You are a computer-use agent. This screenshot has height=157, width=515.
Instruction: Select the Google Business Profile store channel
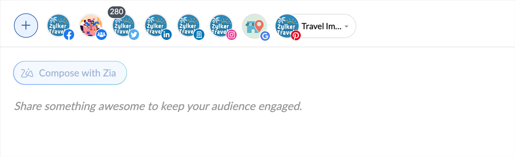[x=254, y=26]
